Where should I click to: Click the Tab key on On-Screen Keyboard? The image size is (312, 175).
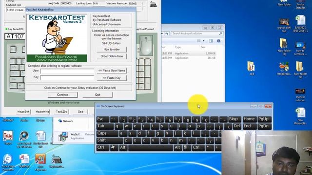pyautogui.click(x=105, y=126)
